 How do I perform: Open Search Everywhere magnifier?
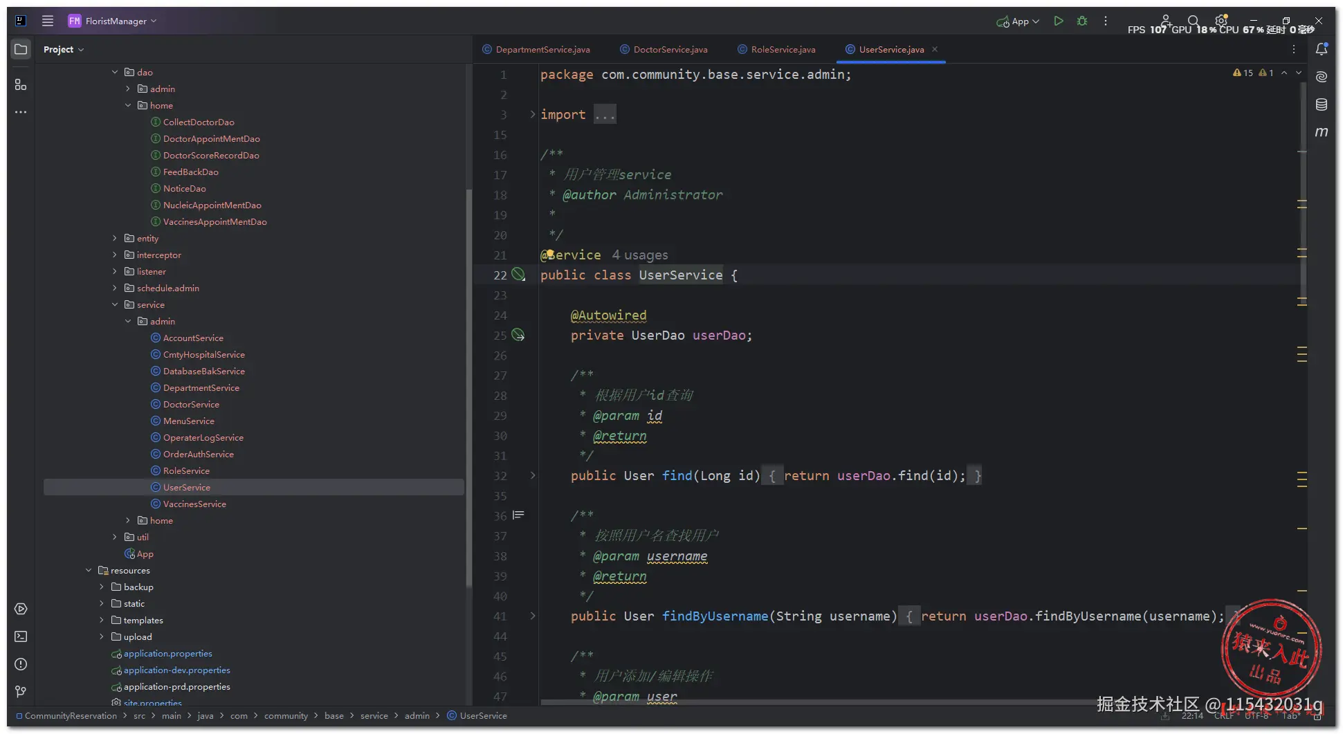pos(1193,21)
